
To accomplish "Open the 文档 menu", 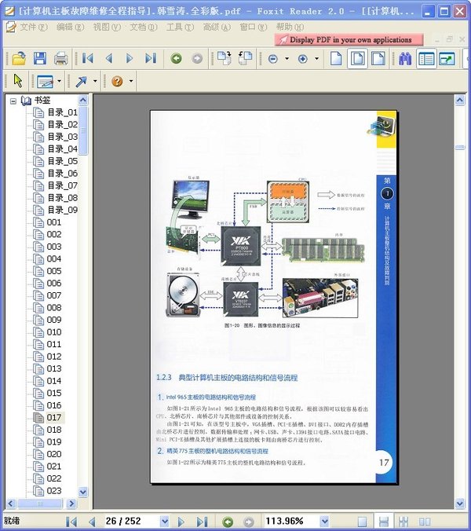I will [143, 27].
